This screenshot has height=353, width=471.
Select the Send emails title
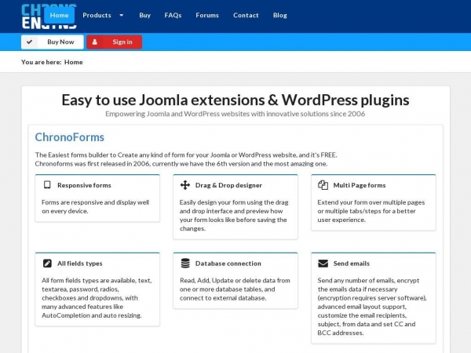click(352, 264)
